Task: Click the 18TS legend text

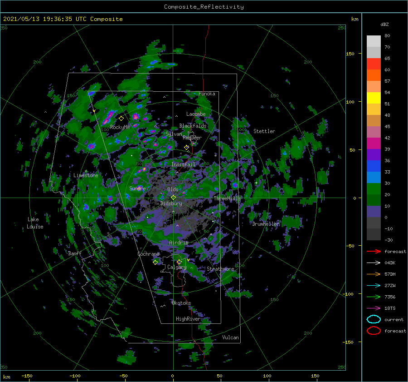Action: click(390, 308)
